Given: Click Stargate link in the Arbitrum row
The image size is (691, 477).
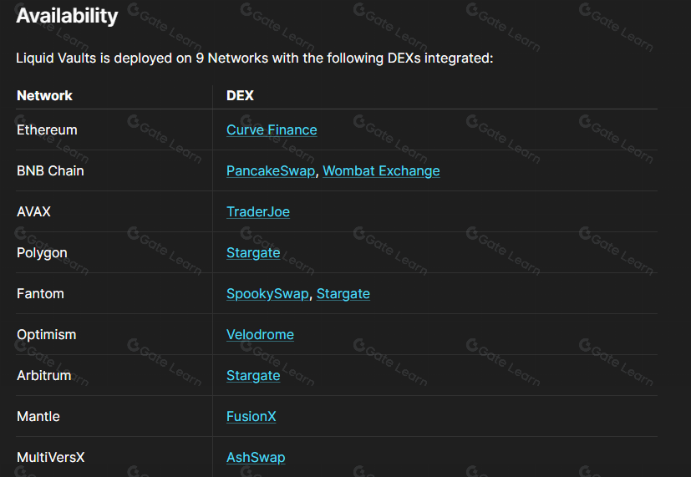Looking at the screenshot, I should coord(253,376).
